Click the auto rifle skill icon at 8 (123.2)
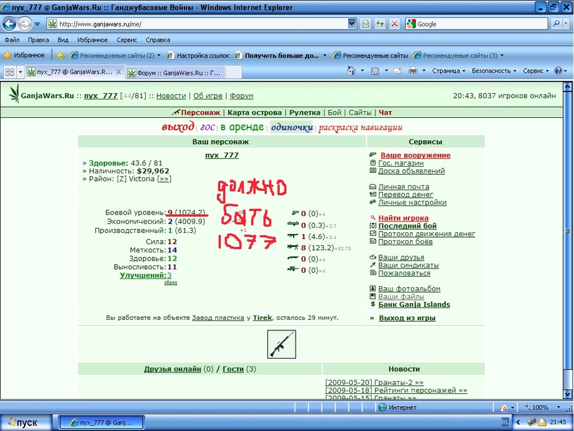574x431 pixels. pos(293,247)
